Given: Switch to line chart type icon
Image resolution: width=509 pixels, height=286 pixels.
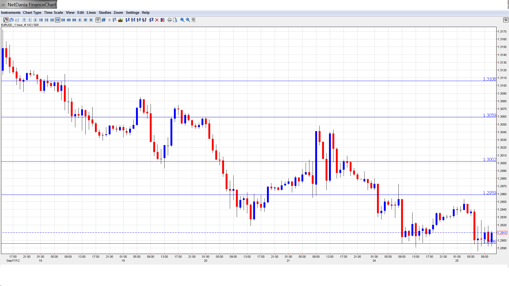Looking at the screenshot, I should tap(17, 20).
